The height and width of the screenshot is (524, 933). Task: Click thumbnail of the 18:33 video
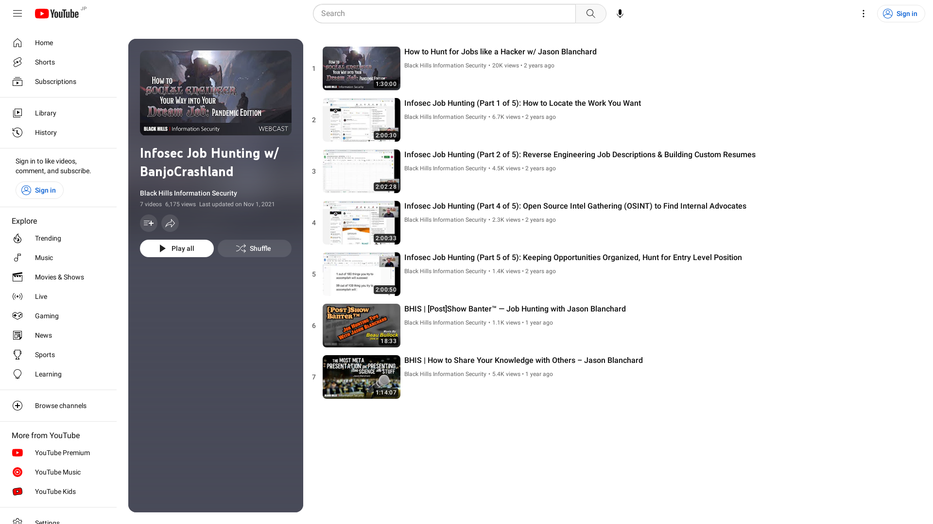[362, 326]
